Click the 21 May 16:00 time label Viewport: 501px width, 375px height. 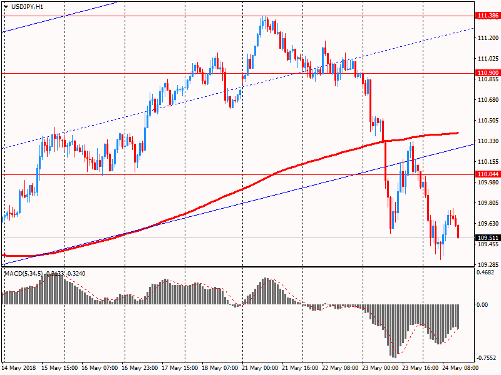pos(301,368)
